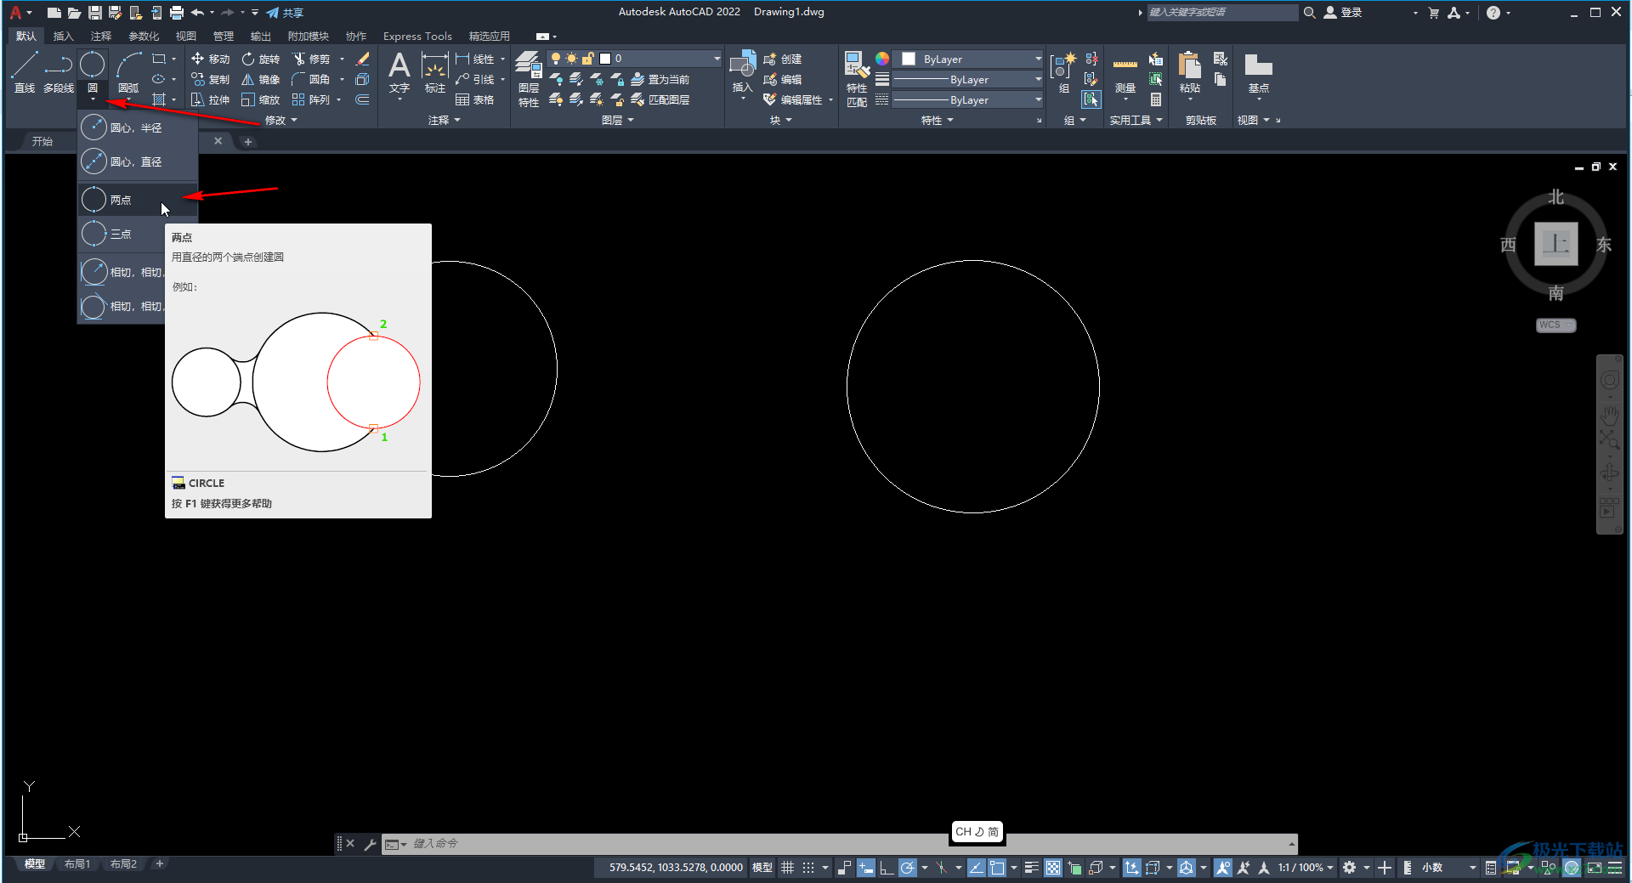Click Make Current (置为当前) layer button
This screenshot has height=883, width=1632.
pos(660,79)
